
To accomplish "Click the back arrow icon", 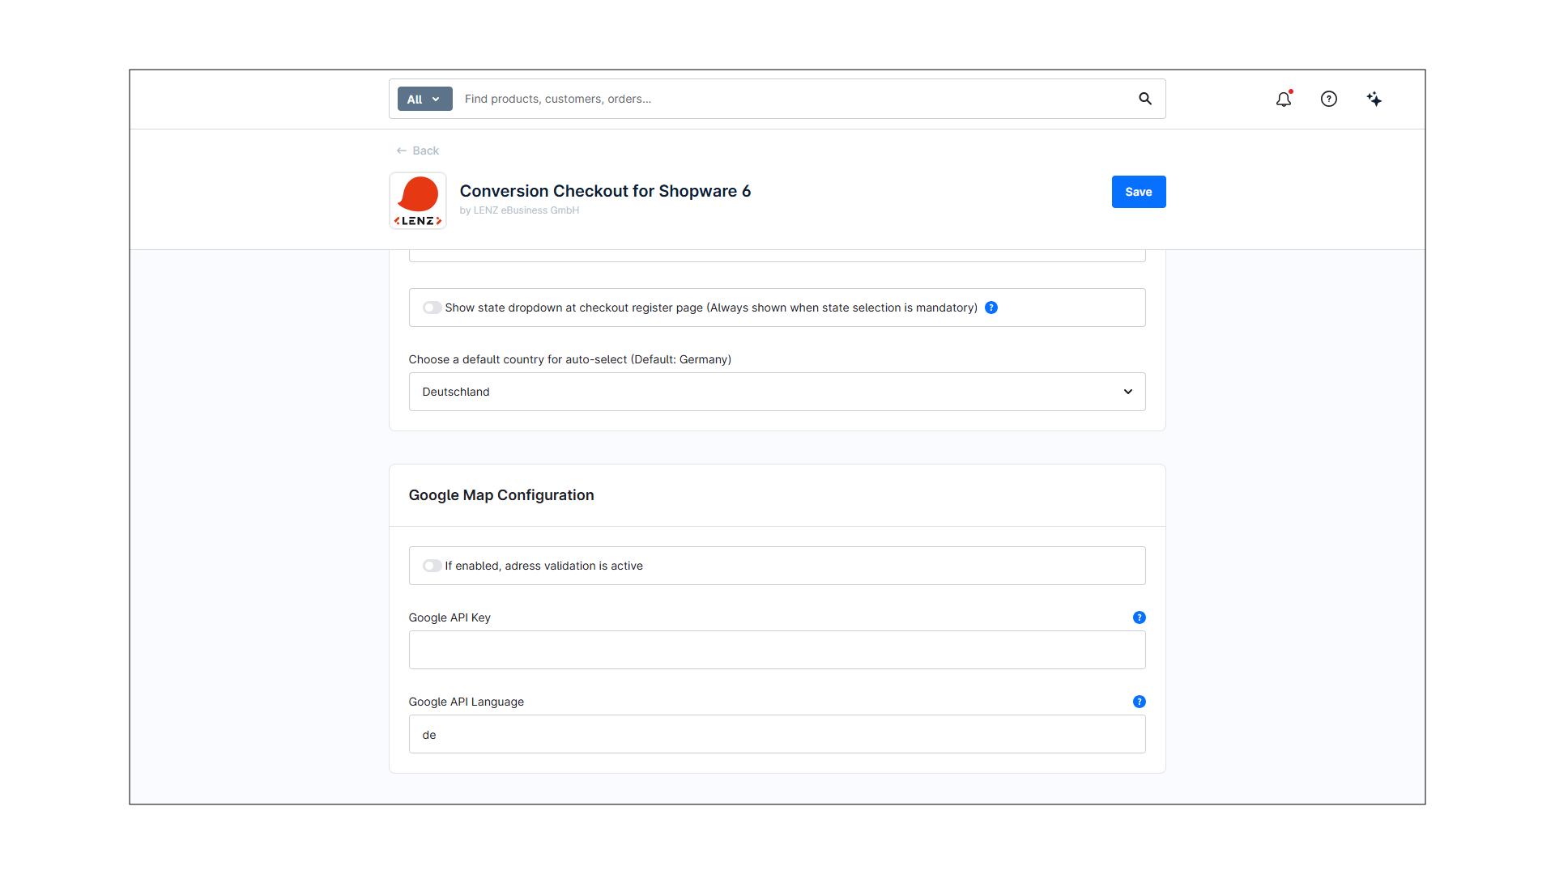I will [402, 150].
